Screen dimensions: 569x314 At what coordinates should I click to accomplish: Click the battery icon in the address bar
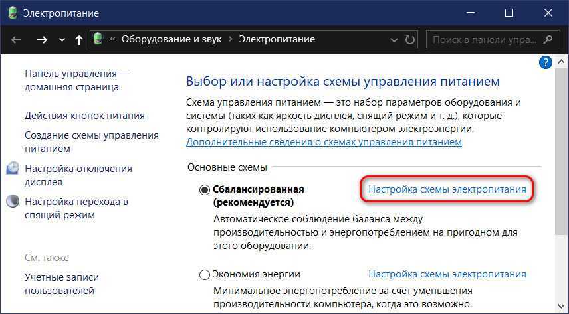(x=100, y=39)
